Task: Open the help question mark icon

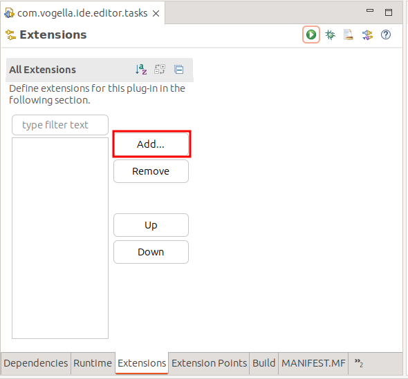Action: pos(386,35)
